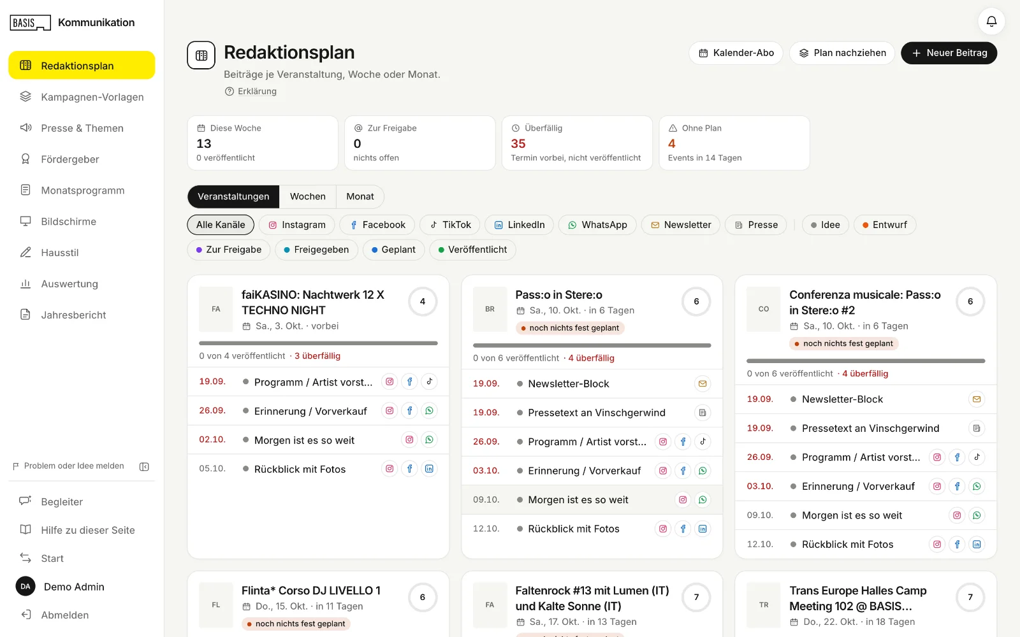Image resolution: width=1020 pixels, height=637 pixels.
Task: Click the faiKASINO progress bar
Action: 318,343
